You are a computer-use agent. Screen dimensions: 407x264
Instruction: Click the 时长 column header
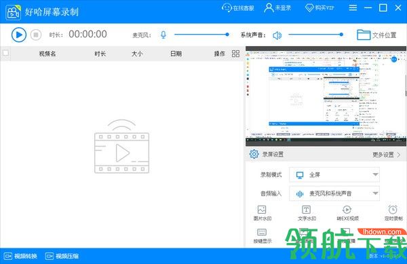pyautogui.click(x=100, y=54)
